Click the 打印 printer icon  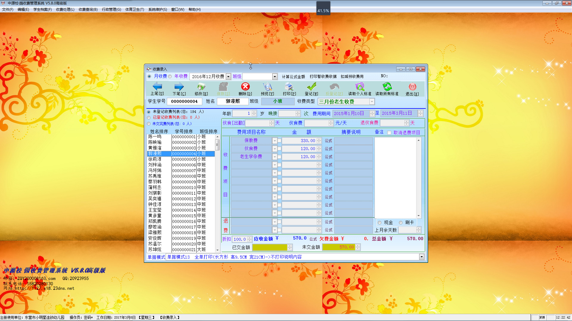289,87
